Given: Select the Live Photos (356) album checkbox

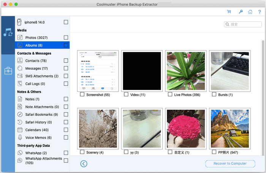Looking at the screenshot, I should click(170, 94).
